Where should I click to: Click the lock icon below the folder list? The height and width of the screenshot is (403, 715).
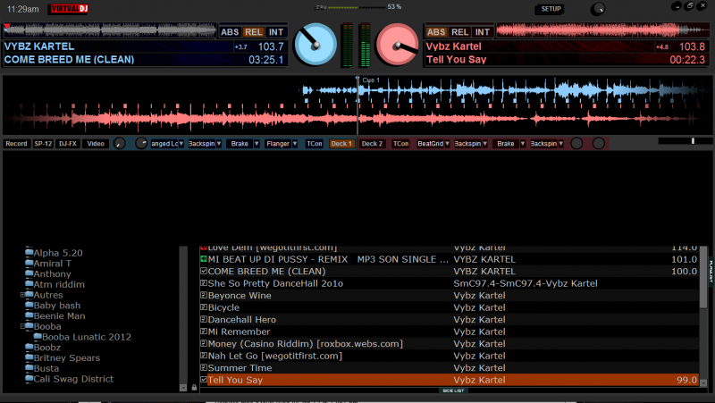194,387
